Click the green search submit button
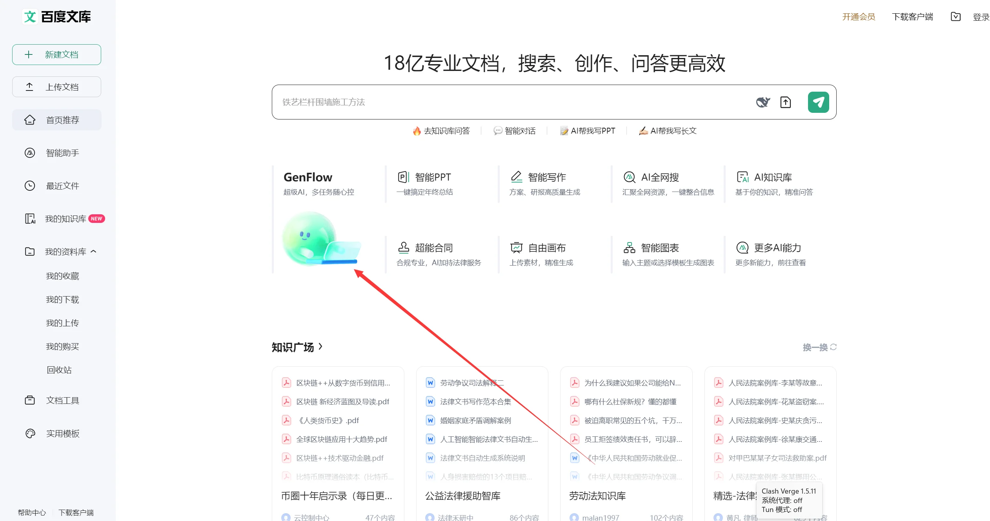 click(x=818, y=102)
